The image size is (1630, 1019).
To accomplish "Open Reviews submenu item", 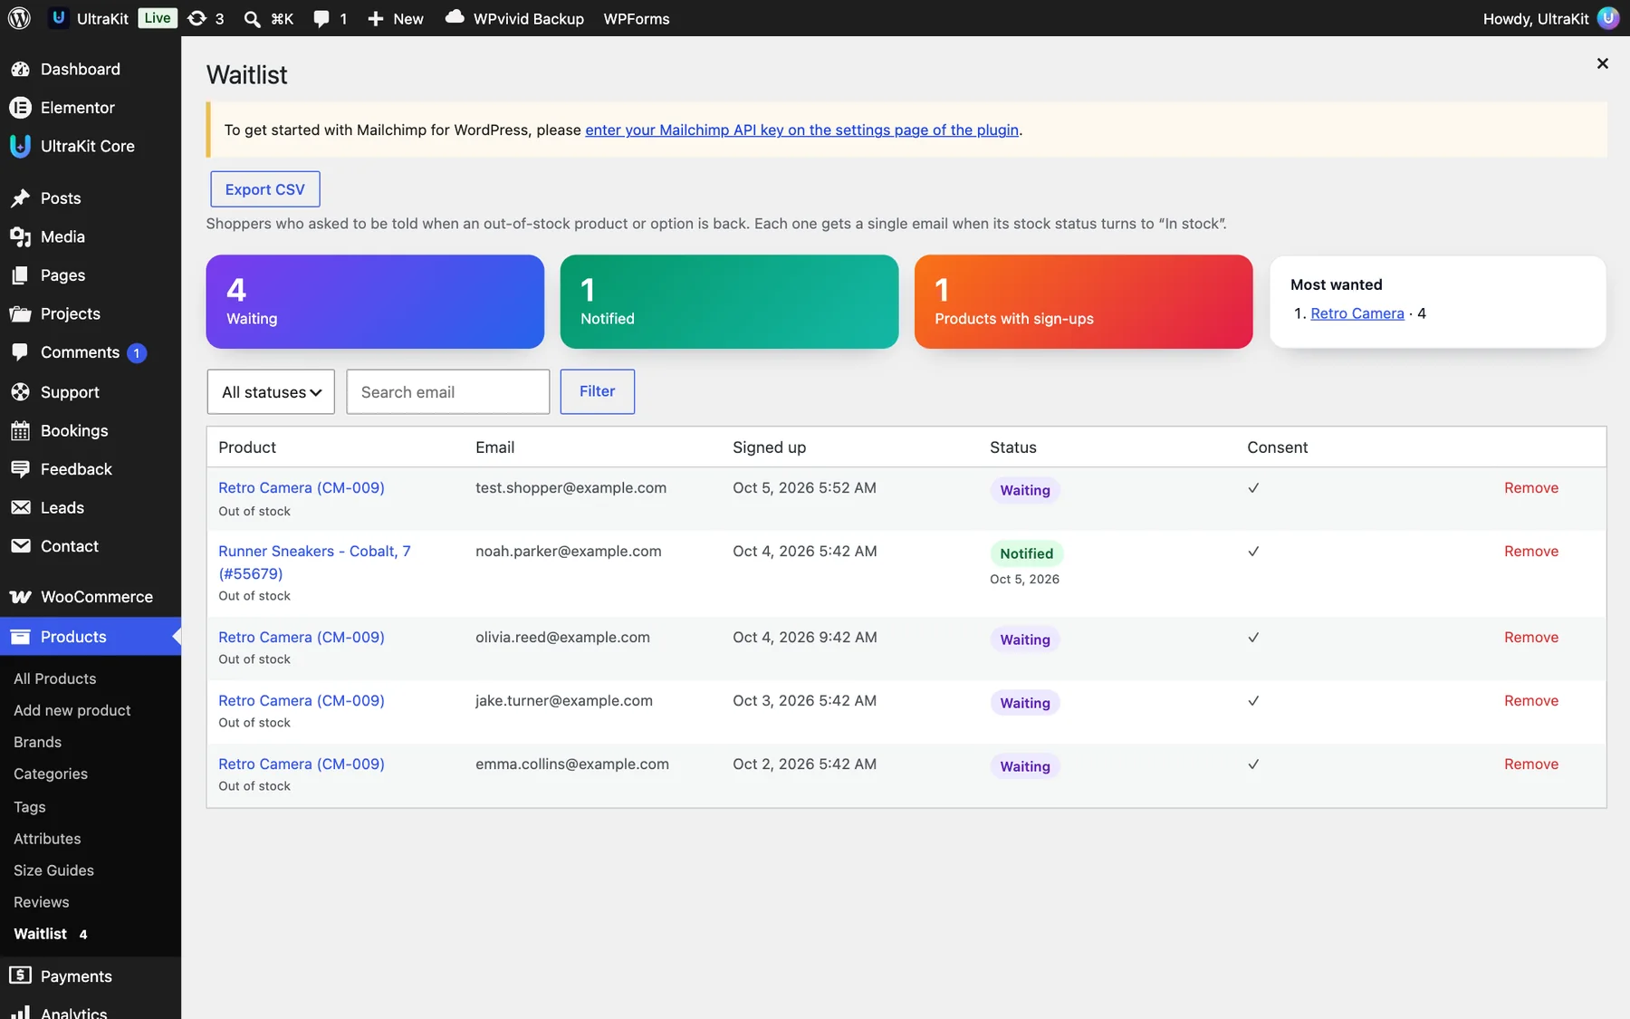I will (x=41, y=902).
